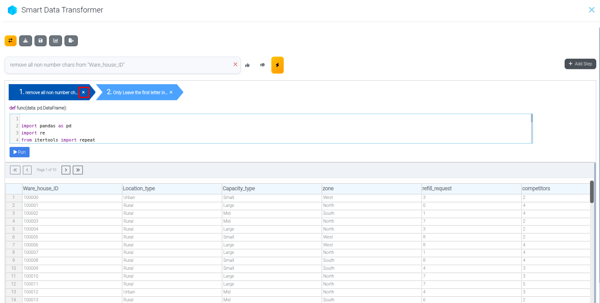Click the download icon in the toolbar
600x303 pixels.
[26, 41]
